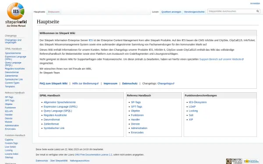Open the Versionsgeschichte tab
Screen dimensions: 263x164
tap(194, 12)
